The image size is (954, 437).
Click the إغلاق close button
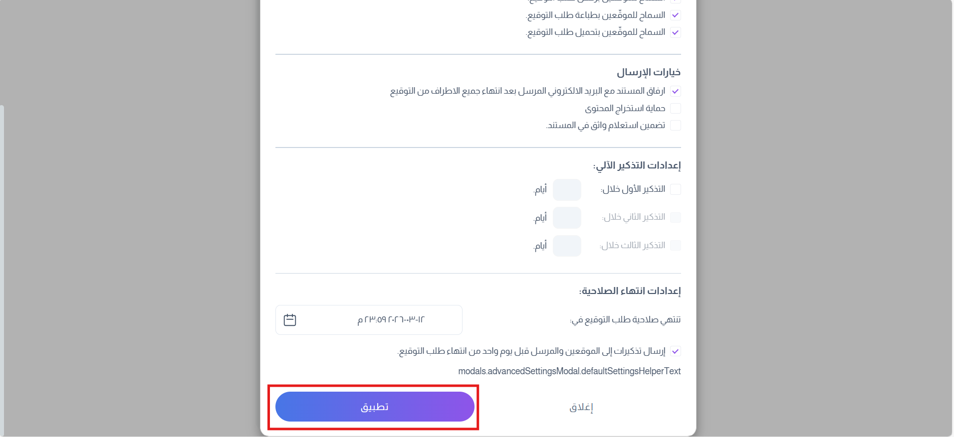point(581,407)
